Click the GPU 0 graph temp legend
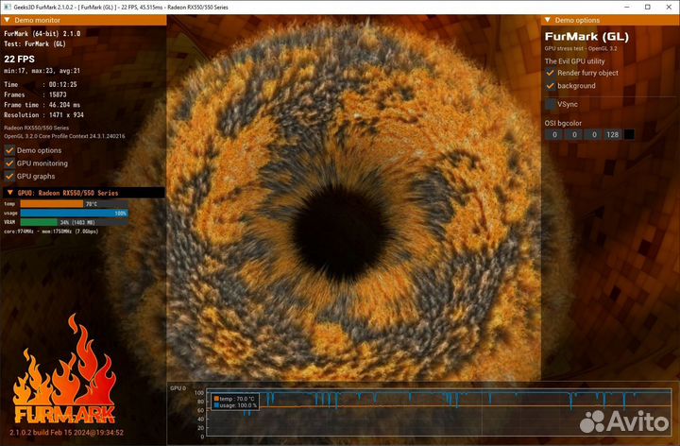This screenshot has width=680, height=446. pos(234,399)
